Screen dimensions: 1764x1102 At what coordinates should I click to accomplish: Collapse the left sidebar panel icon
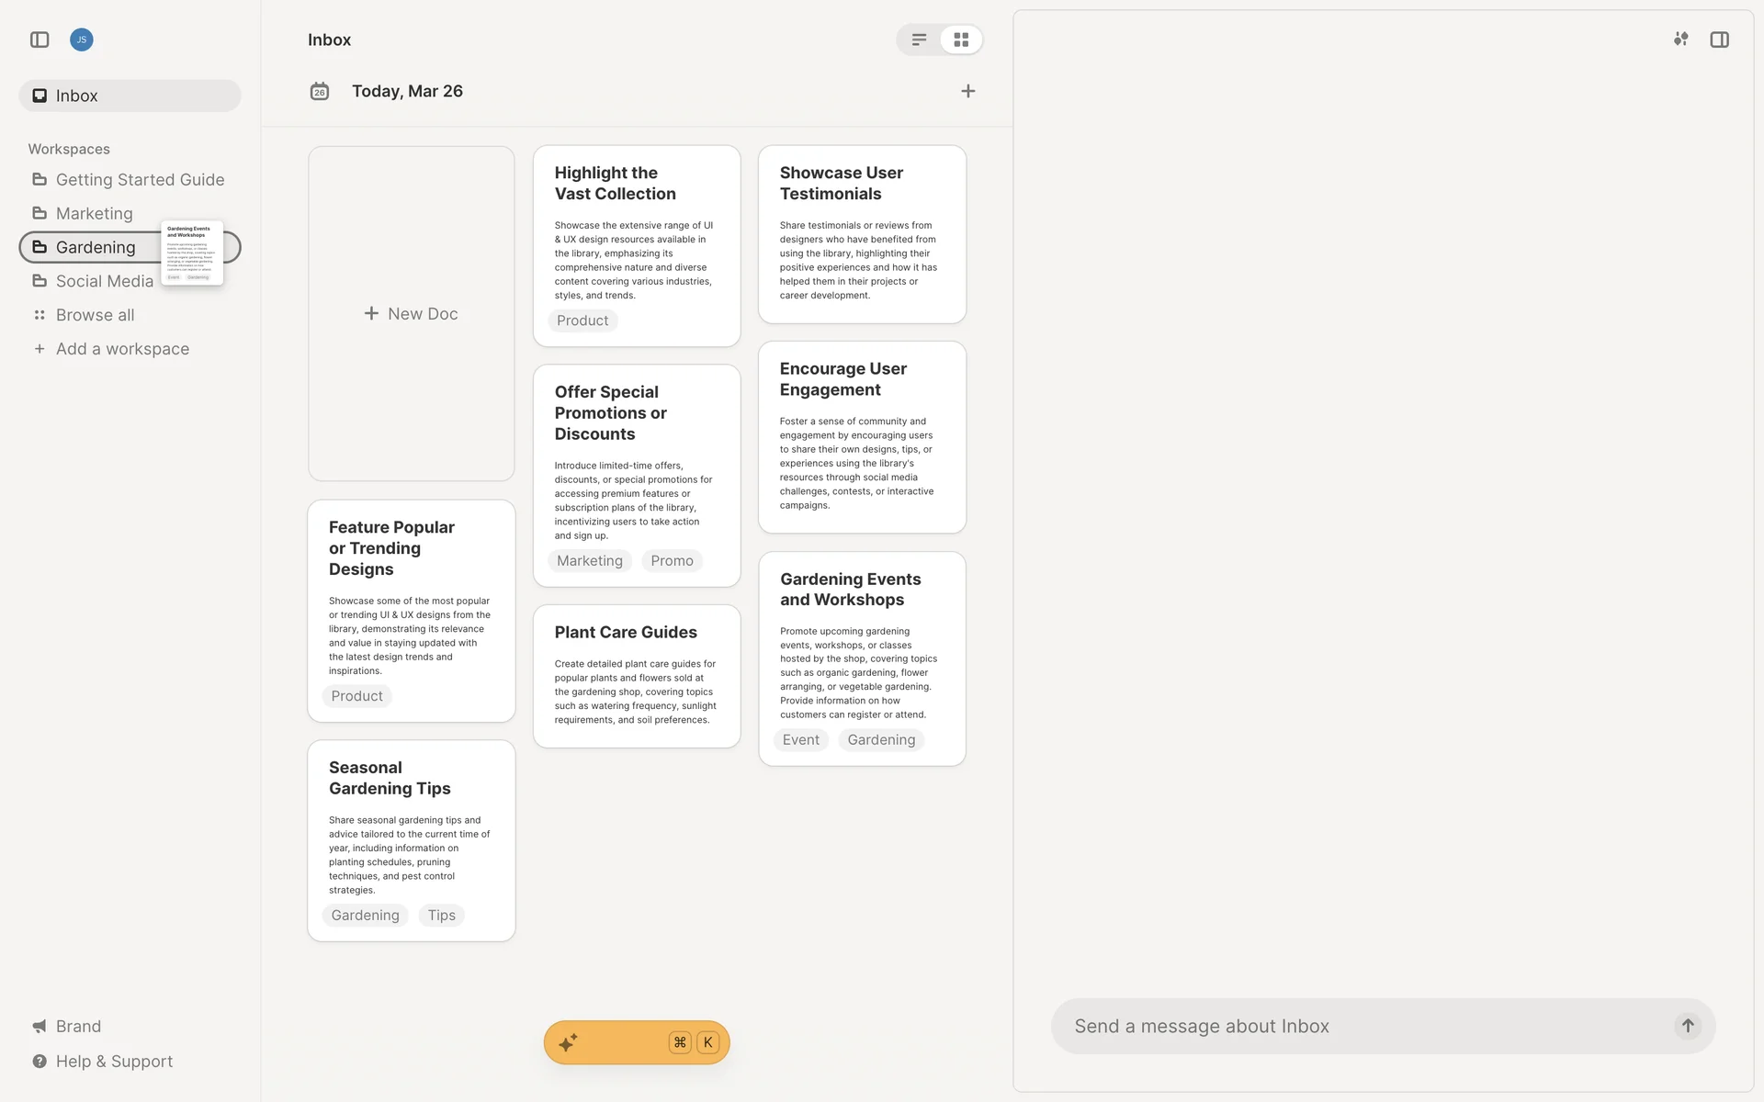click(40, 39)
